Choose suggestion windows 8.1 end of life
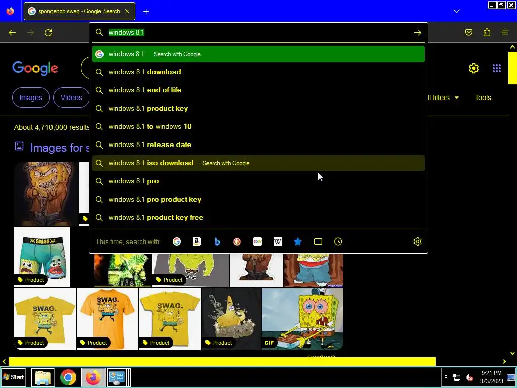517x388 pixels. tap(258, 90)
